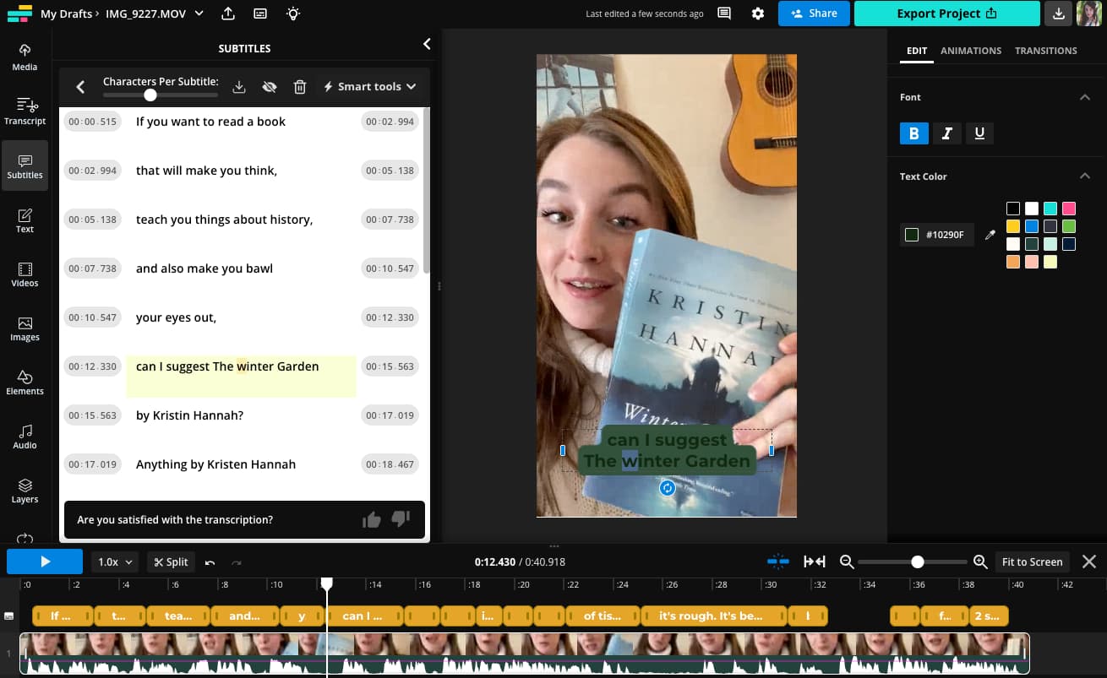Go to My Drafts breadcrumb
Viewport: 1107px width, 678px height.
click(66, 14)
